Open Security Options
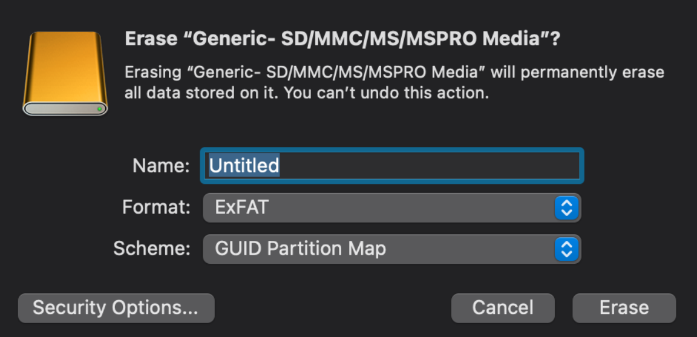Viewport: 697px width, 337px height. [116, 308]
